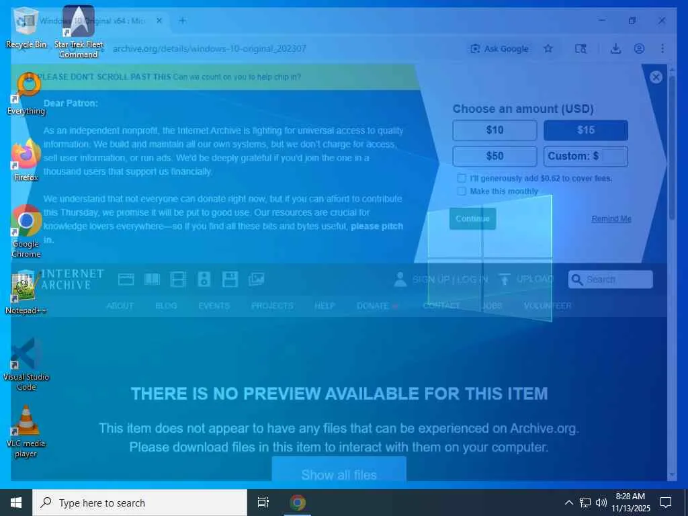Image resolution: width=688 pixels, height=516 pixels.
Task: Choose the $10 donation amount
Action: [494, 130]
